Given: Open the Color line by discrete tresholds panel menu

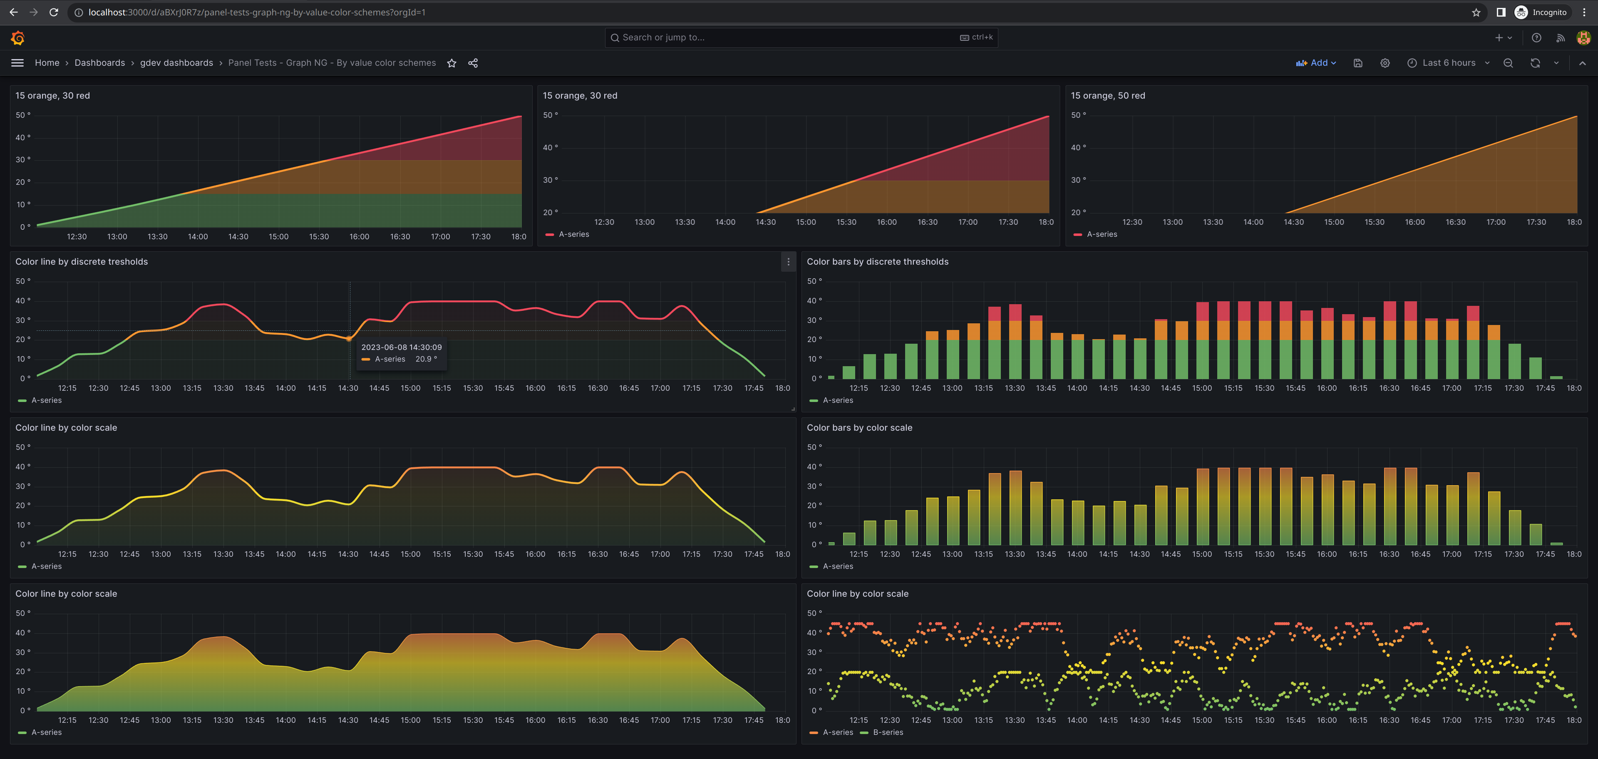Looking at the screenshot, I should pos(788,262).
